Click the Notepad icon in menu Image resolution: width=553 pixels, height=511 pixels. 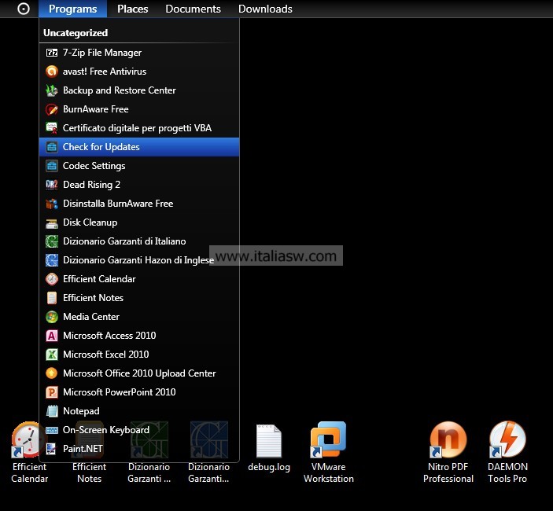click(x=52, y=411)
